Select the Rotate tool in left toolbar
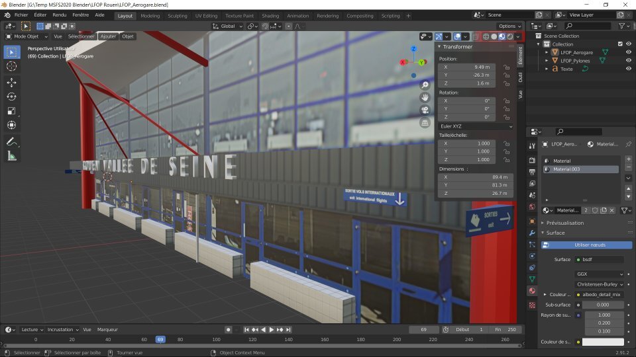This screenshot has height=357, width=636. pos(11,97)
